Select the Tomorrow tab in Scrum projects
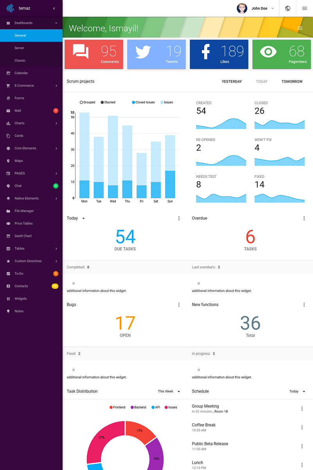Viewport: 313px width, 470px height. pyautogui.click(x=292, y=81)
